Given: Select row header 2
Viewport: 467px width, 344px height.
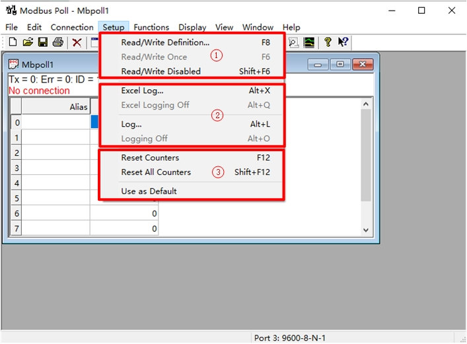Looking at the screenshot, I should (x=17, y=153).
